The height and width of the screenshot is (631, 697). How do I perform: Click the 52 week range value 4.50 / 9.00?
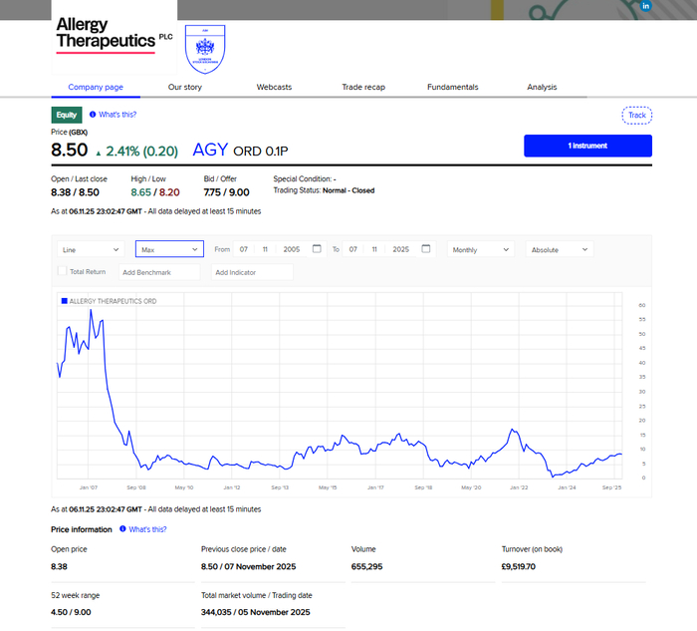[71, 612]
